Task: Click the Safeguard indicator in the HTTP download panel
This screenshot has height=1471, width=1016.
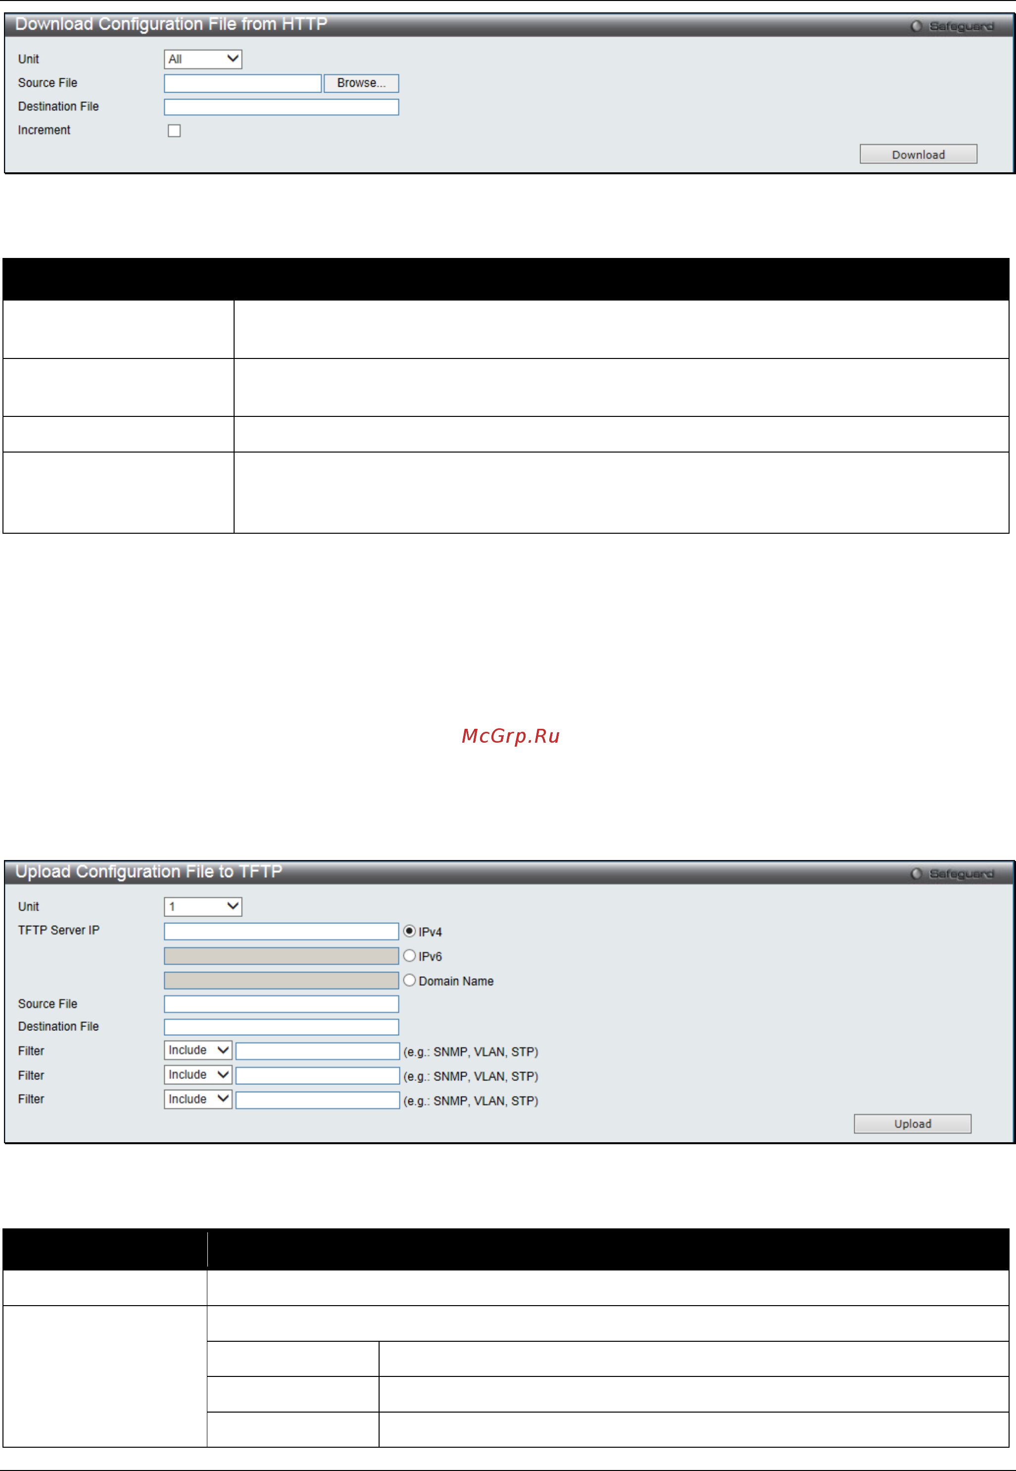Action: pos(952,26)
